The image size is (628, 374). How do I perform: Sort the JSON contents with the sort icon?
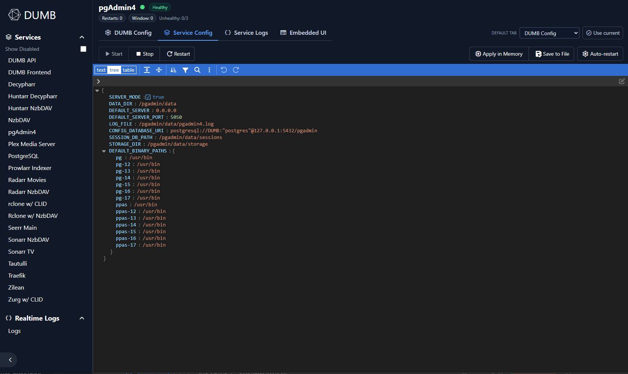pos(173,70)
